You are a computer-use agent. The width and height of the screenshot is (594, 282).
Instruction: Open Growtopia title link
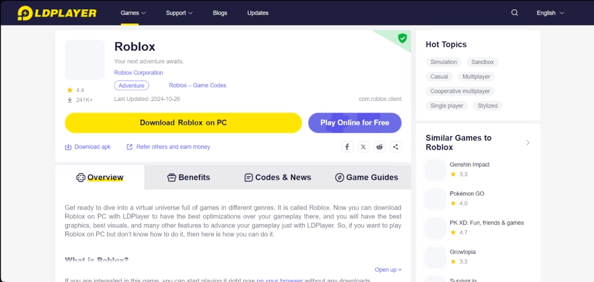point(462,252)
